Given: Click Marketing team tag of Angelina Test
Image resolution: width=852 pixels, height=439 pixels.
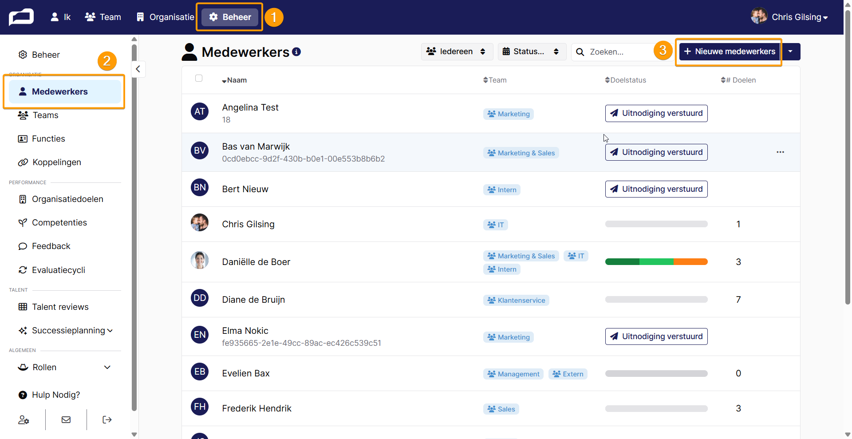Looking at the screenshot, I should (x=509, y=114).
